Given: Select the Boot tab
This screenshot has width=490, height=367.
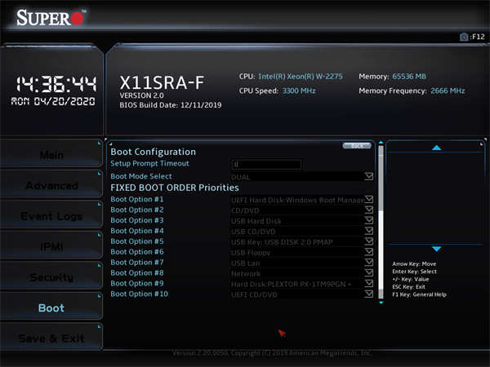Looking at the screenshot, I should coord(51,308).
